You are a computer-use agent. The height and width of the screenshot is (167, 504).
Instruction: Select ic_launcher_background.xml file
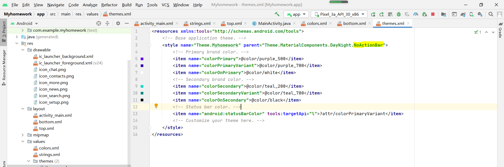pyautogui.click(x=66, y=57)
